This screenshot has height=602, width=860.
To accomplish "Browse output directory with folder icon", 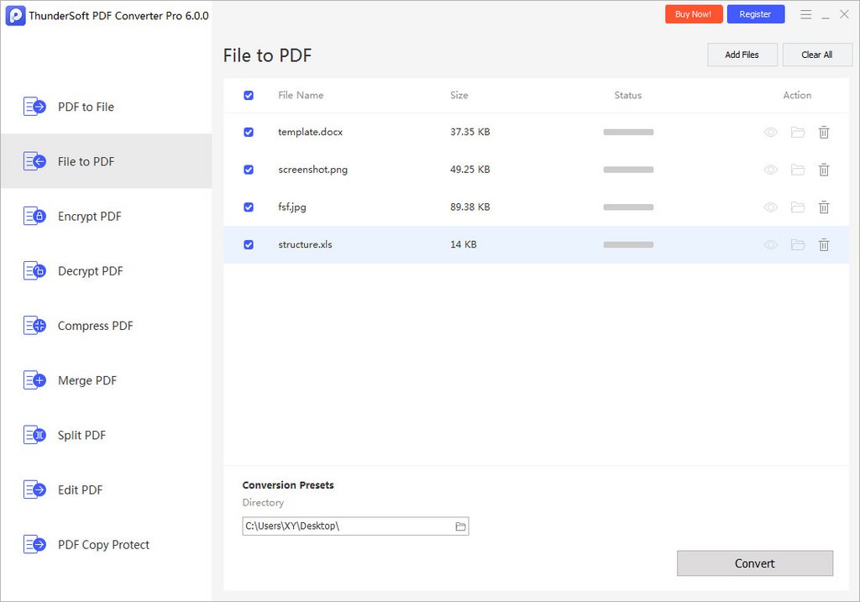I will click(x=461, y=526).
